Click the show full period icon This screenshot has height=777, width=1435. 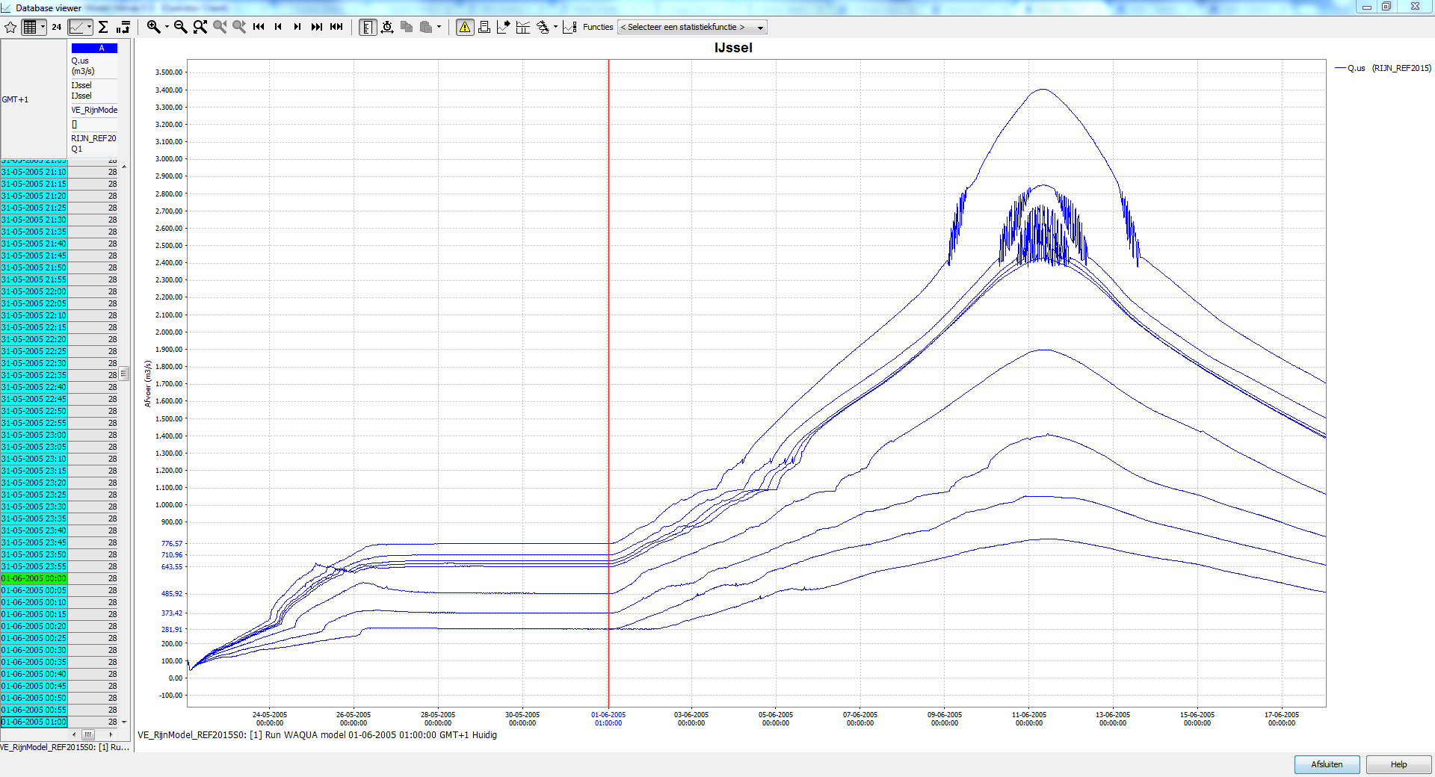(336, 27)
